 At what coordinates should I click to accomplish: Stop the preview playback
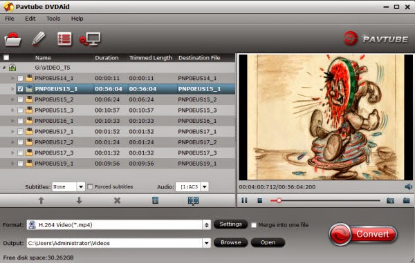[x=260, y=201]
